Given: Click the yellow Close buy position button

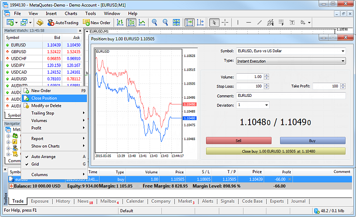Looking at the screenshot, I should pos(276,151).
